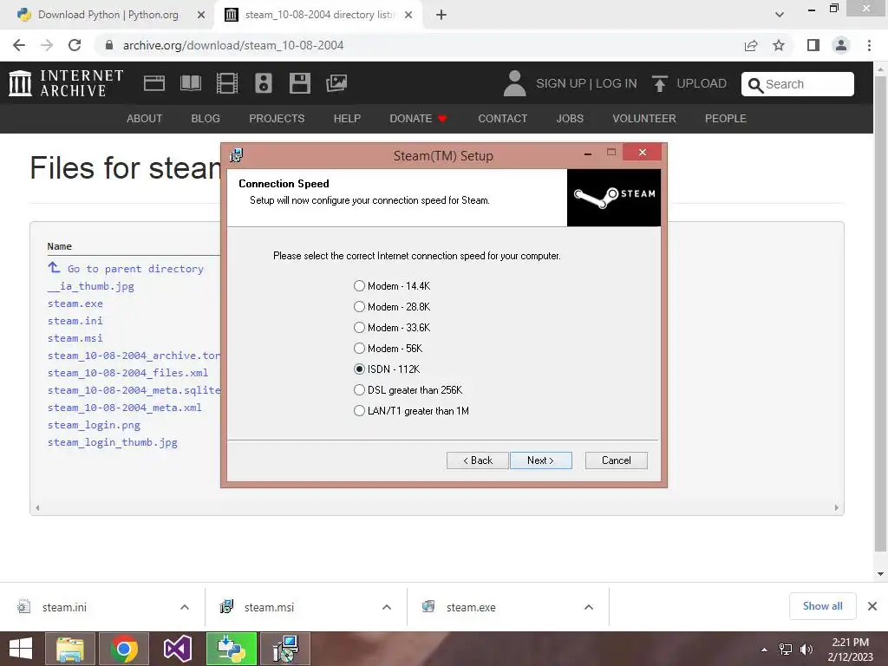
Task: Open Chrome profile avatar
Action: [x=841, y=45]
